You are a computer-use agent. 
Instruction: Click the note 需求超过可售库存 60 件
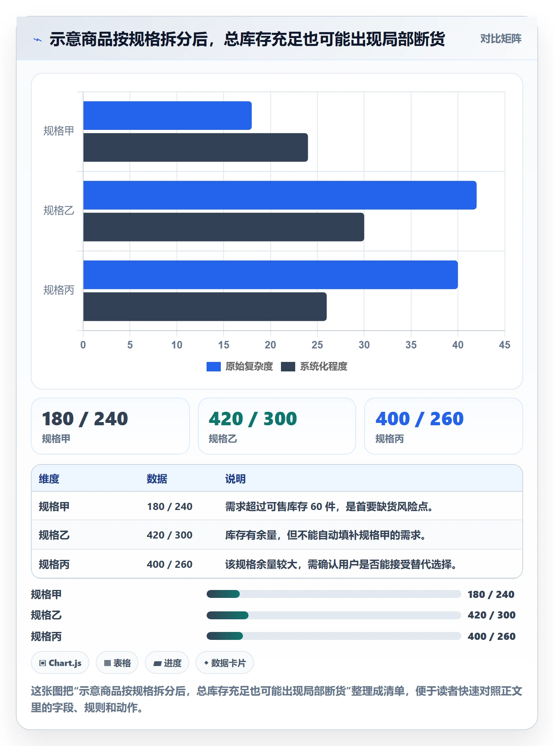coord(329,506)
